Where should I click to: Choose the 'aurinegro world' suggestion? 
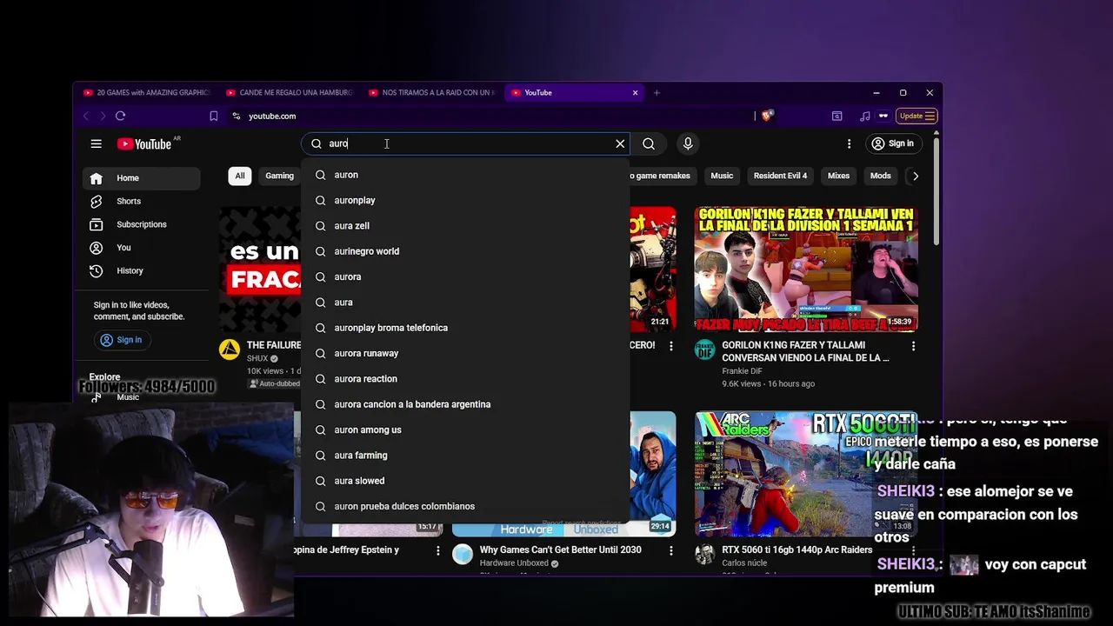click(465, 251)
